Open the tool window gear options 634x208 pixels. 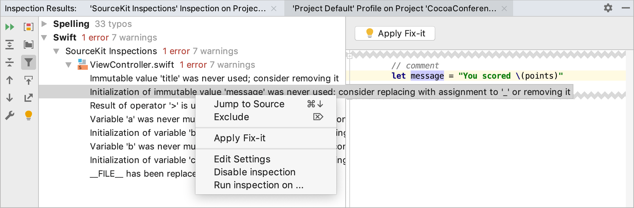pyautogui.click(x=608, y=8)
